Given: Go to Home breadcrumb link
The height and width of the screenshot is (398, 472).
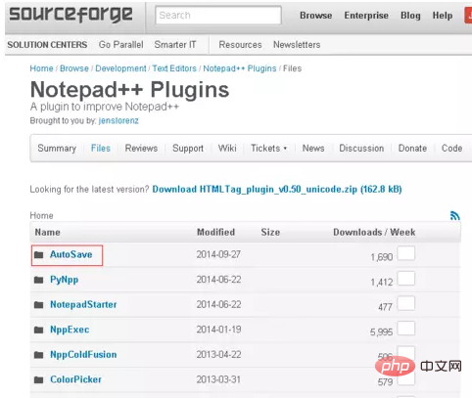Looking at the screenshot, I should click(41, 68).
